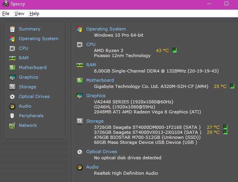Click the Audio speaker icon in sidebar
Screen dimensions: 238x182
coord(12,106)
